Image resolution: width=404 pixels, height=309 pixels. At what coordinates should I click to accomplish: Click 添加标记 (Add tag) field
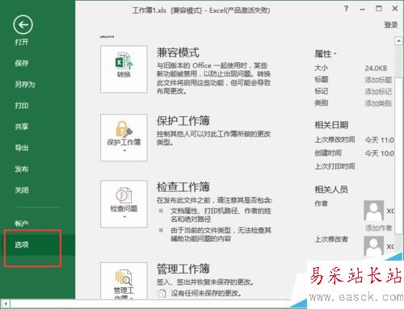(x=378, y=91)
